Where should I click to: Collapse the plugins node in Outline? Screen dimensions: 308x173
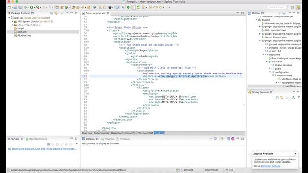pyautogui.click(x=257, y=20)
